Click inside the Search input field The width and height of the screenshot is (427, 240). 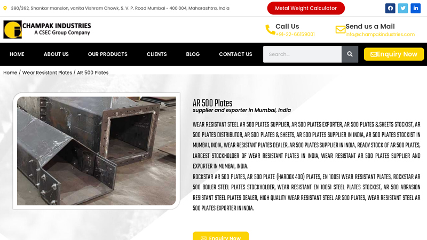pos(302,54)
